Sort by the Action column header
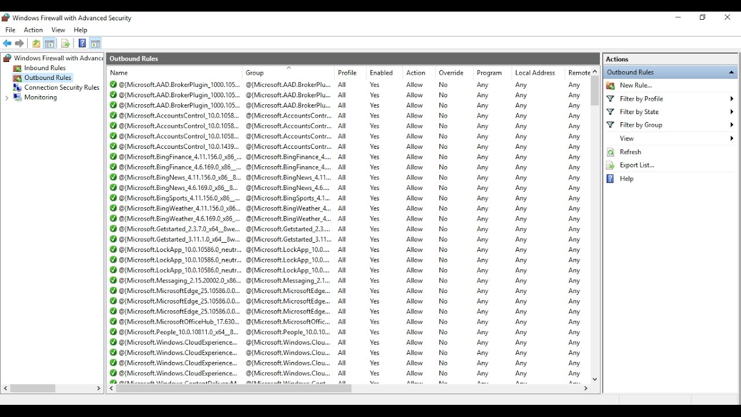Screen dimensions: 741x417 point(419,73)
